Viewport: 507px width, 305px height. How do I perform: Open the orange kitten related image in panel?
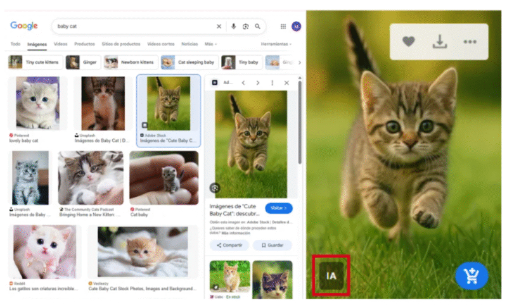click(x=229, y=277)
